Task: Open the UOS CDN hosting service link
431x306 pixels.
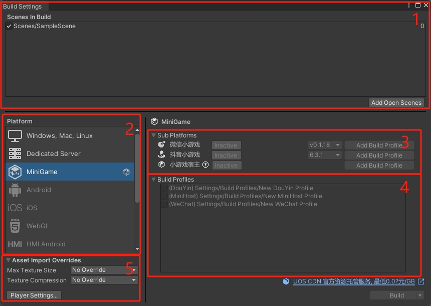Action: pyautogui.click(x=354, y=282)
